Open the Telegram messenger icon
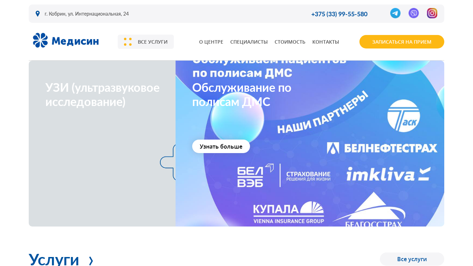This screenshot has height=266, width=473. (x=395, y=13)
